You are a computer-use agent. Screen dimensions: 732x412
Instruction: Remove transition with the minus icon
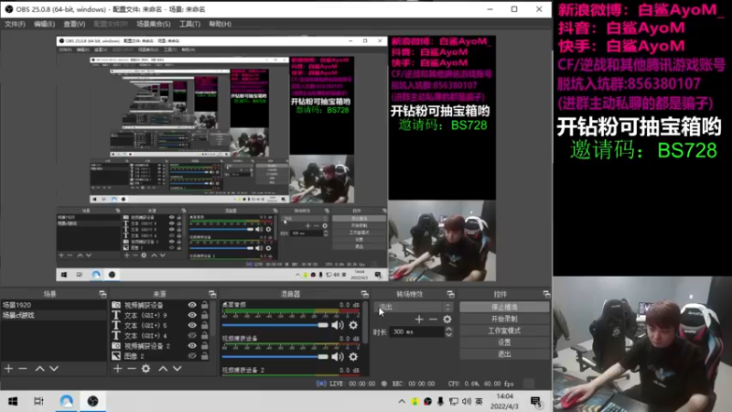coord(433,319)
